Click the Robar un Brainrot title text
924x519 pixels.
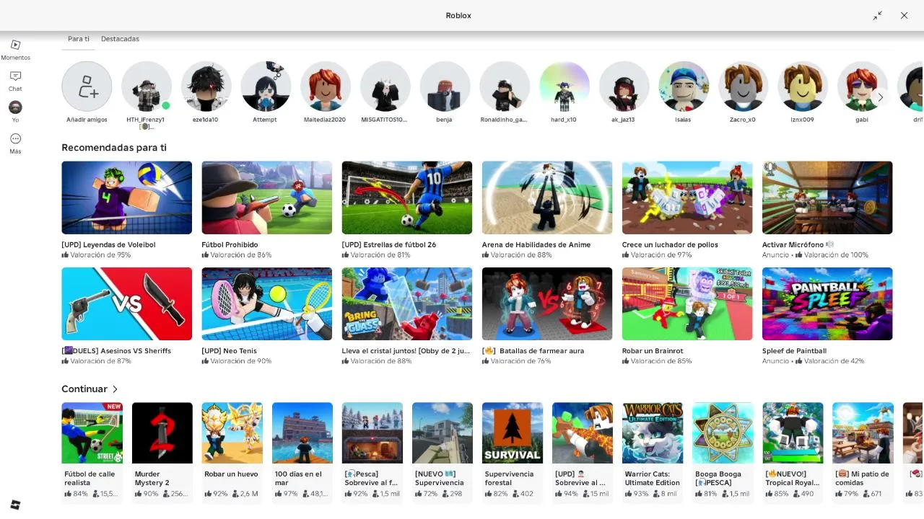(653, 351)
